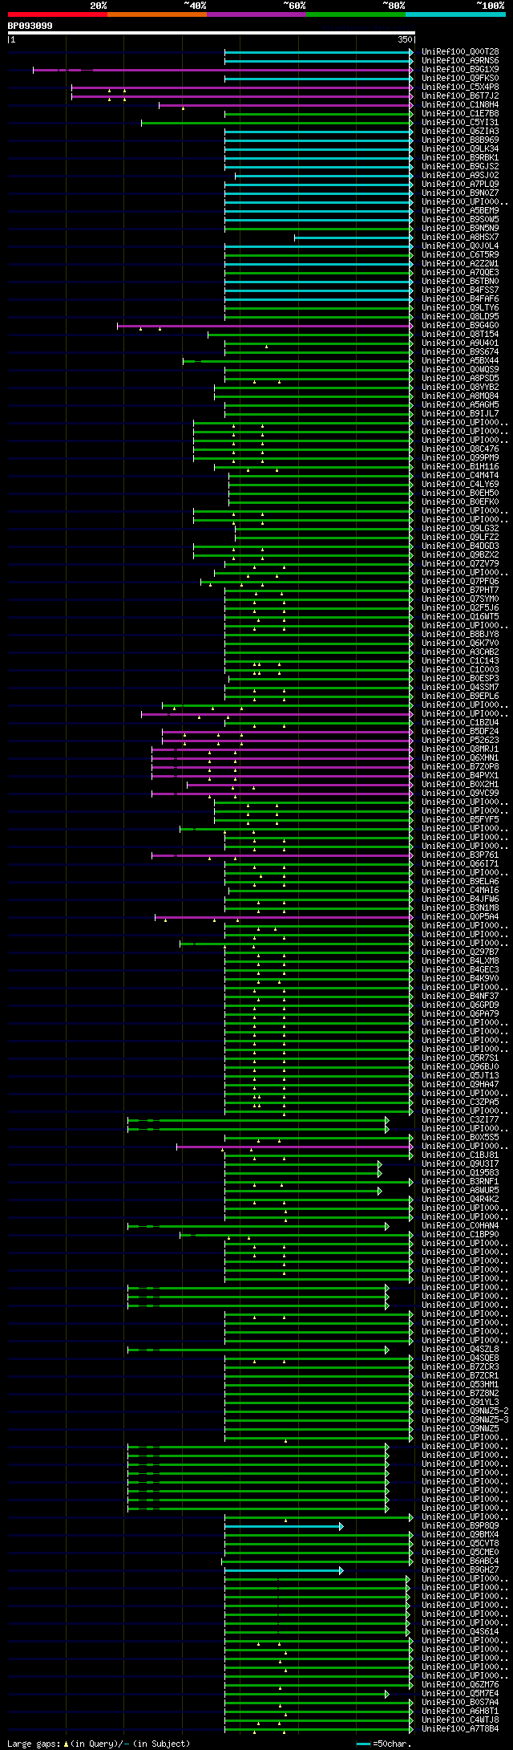Click the BP093099 query label
This screenshot has width=513, height=1750.
coord(30,26)
